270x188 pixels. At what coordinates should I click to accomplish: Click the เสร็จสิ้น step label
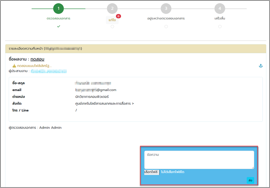220,18
